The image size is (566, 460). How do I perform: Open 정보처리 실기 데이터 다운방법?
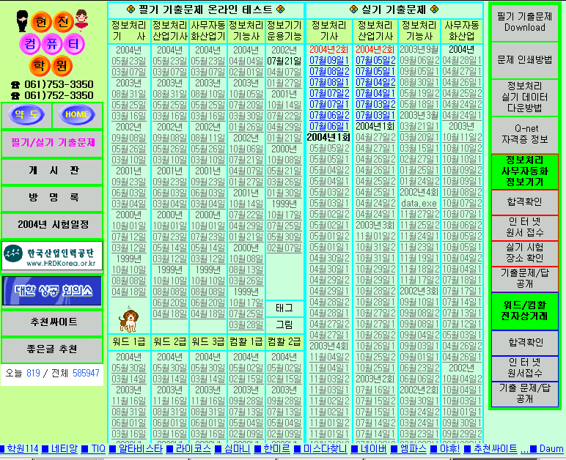pos(524,97)
